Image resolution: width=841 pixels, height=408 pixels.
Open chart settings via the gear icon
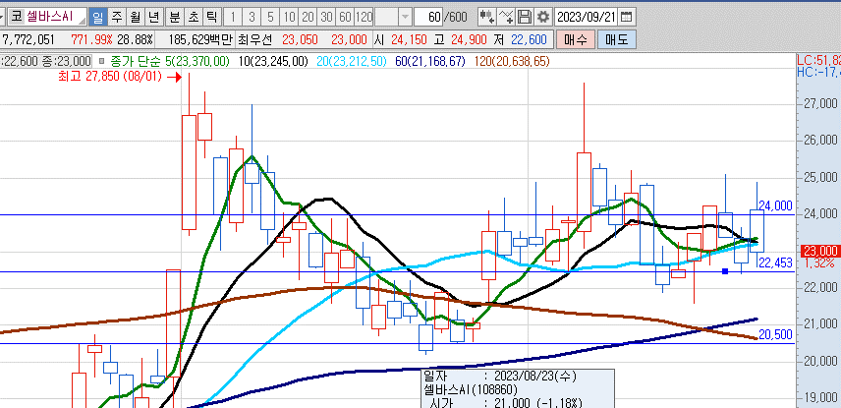click(543, 17)
